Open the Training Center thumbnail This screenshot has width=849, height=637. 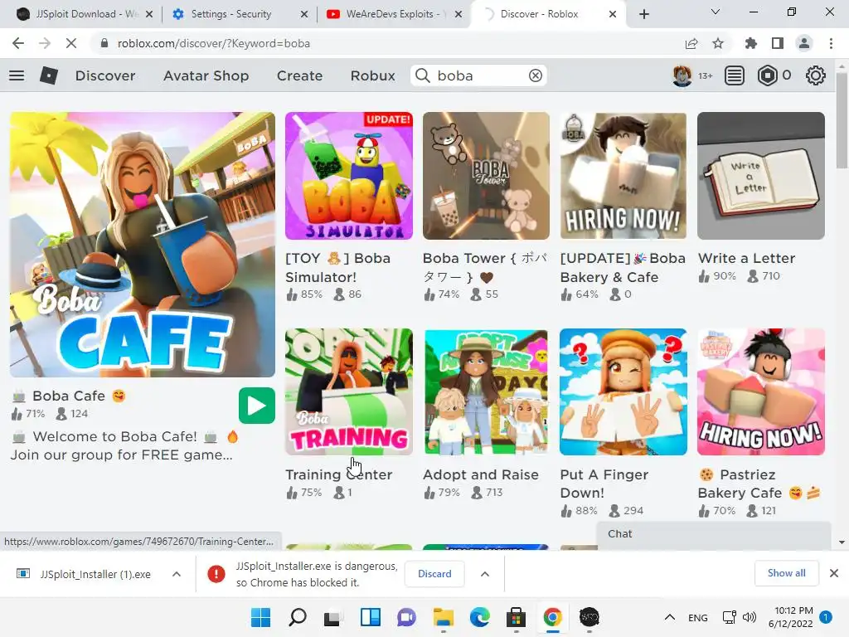(349, 391)
